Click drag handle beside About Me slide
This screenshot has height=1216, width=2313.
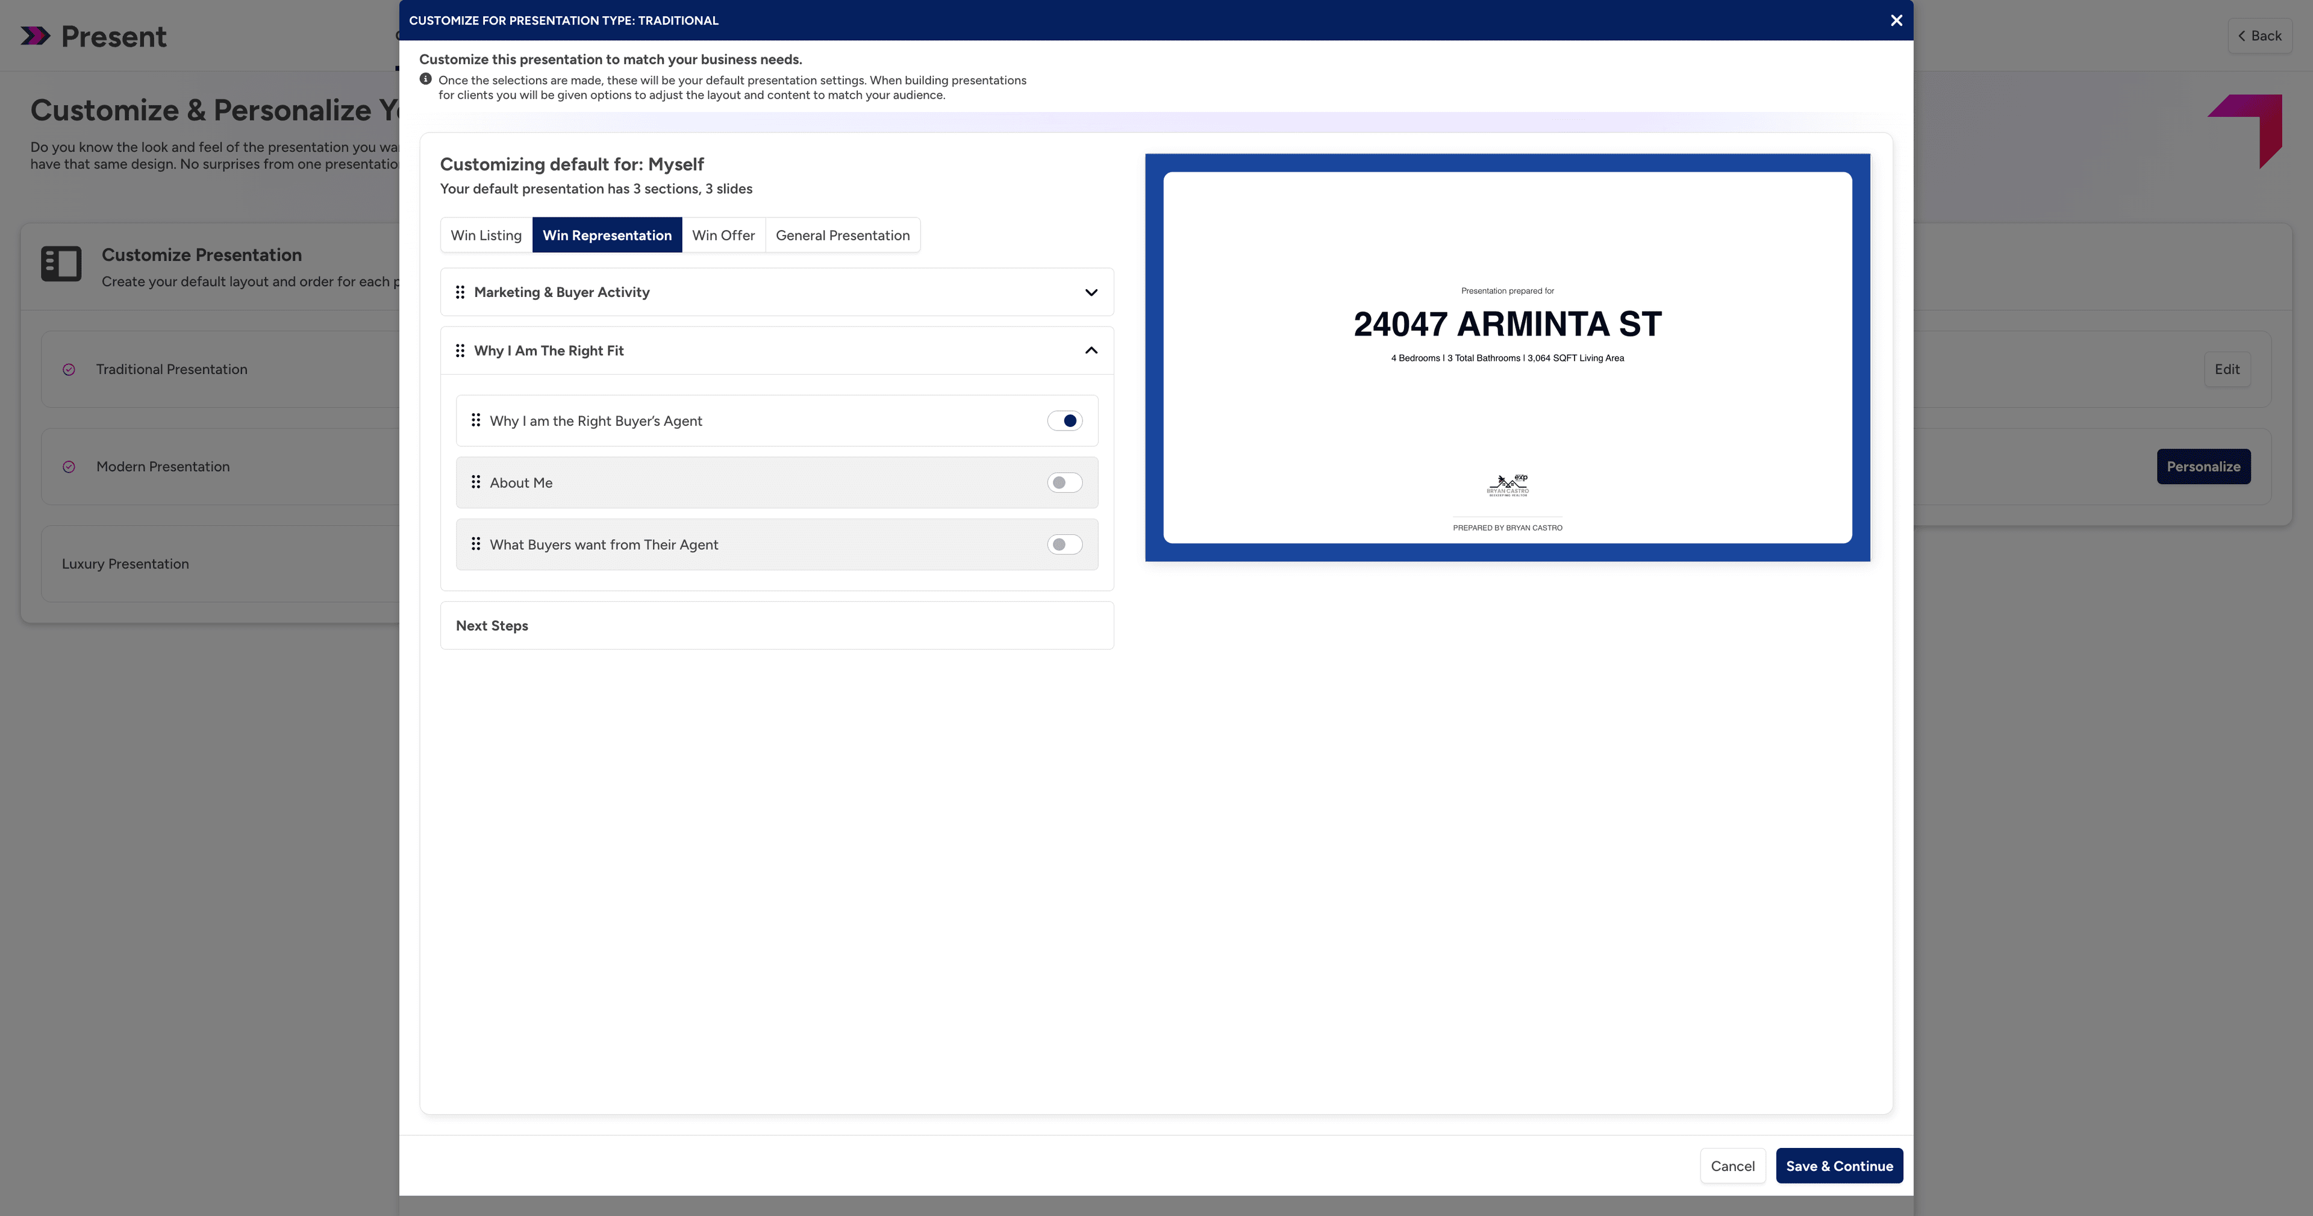click(x=476, y=481)
